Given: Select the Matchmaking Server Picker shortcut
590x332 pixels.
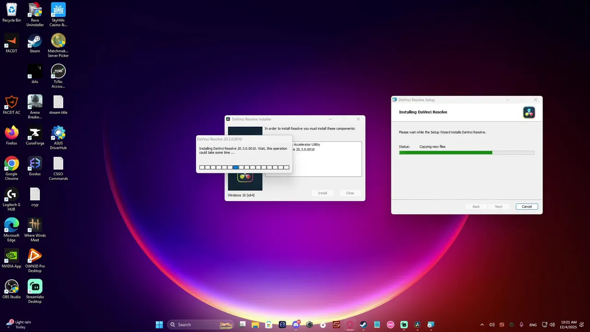Looking at the screenshot, I should (58, 46).
